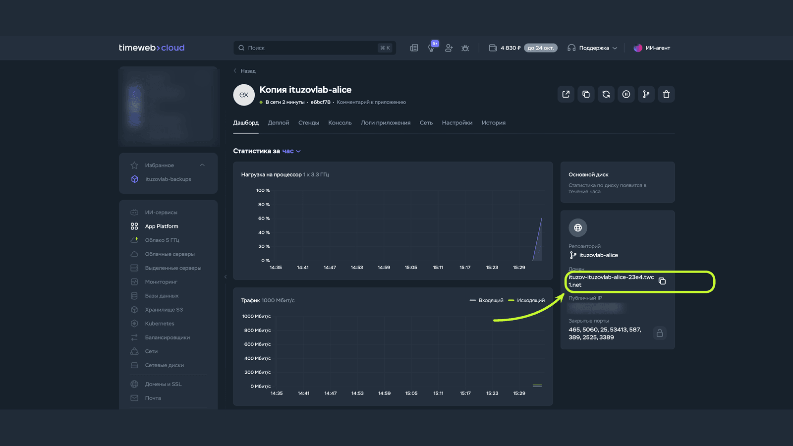Click the timeweb cloud logo
The image size is (793, 446).
(152, 48)
